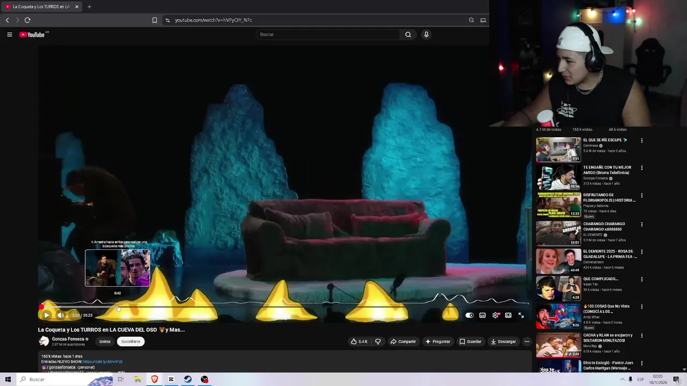
Task: Enter fullscreen mode
Action: pos(521,315)
